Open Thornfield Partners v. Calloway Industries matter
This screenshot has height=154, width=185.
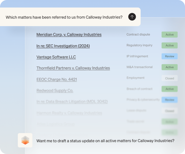pyautogui.click(x=73, y=68)
